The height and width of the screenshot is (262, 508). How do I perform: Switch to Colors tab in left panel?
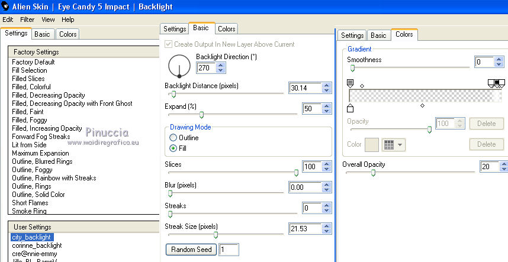point(67,34)
